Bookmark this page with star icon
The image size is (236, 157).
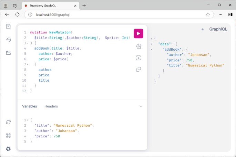click(x=208, y=14)
